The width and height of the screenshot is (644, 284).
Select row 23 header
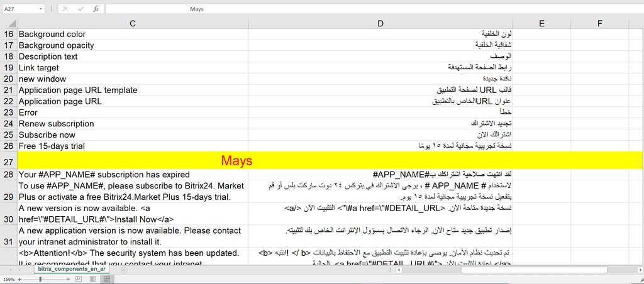[9, 112]
